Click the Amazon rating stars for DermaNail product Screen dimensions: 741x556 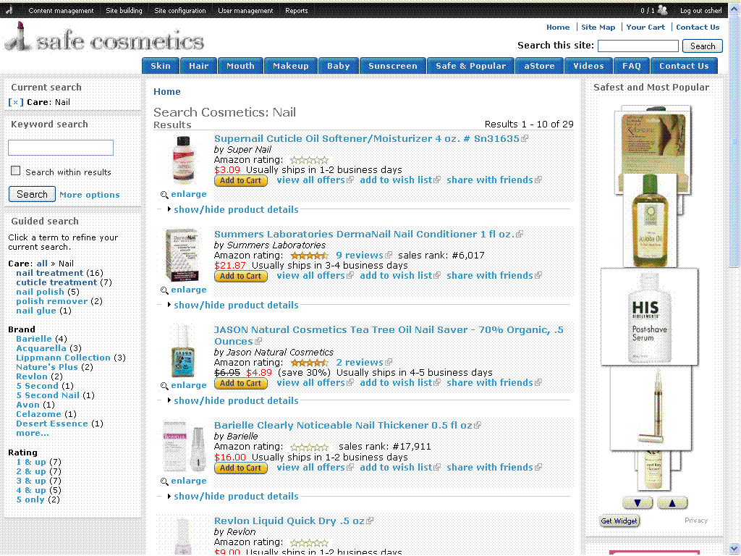click(x=309, y=256)
